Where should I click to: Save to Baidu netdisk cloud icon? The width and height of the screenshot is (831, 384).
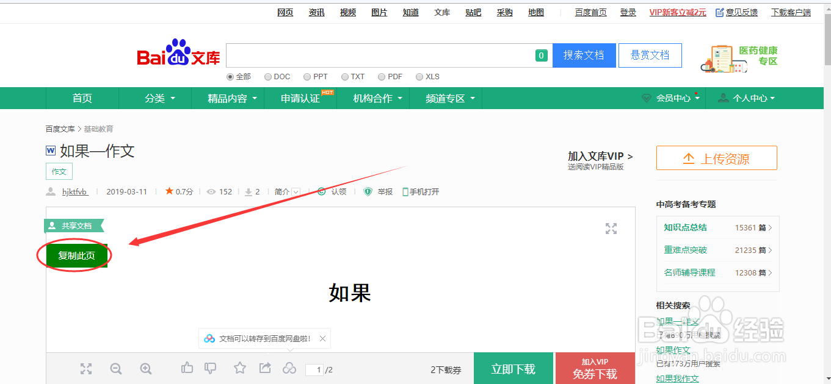point(289,368)
